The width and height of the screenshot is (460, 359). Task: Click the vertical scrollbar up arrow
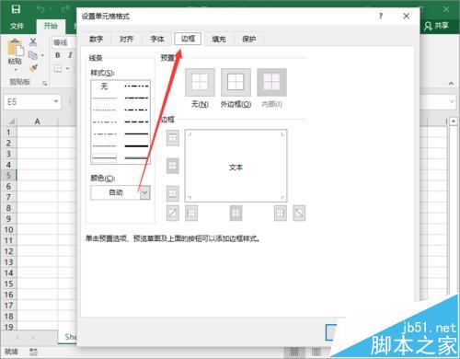coord(454,122)
